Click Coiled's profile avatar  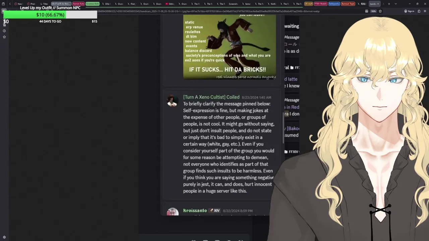(173, 100)
